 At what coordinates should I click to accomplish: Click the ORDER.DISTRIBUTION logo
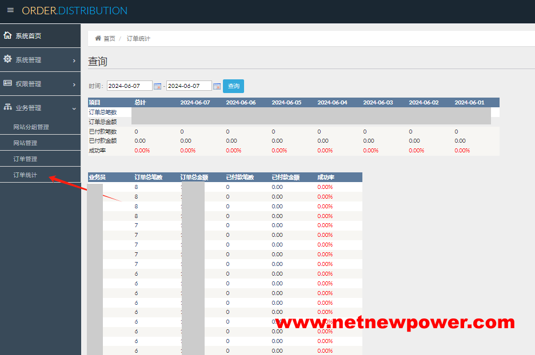(74, 11)
